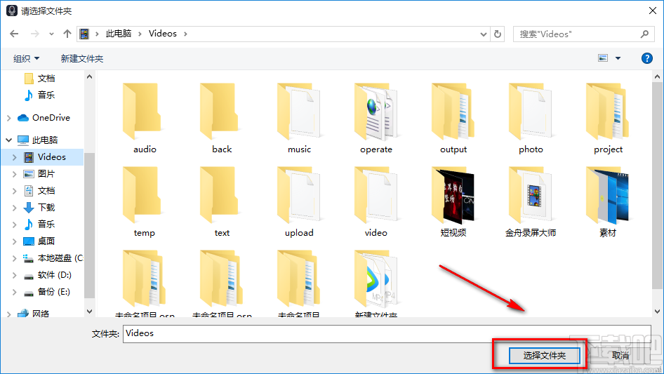Select 桌面 in the navigation tree
Viewport: 664px width, 374px height.
click(x=39, y=241)
